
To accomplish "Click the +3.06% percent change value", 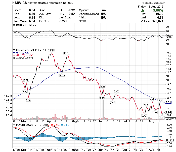I will 157,10.
